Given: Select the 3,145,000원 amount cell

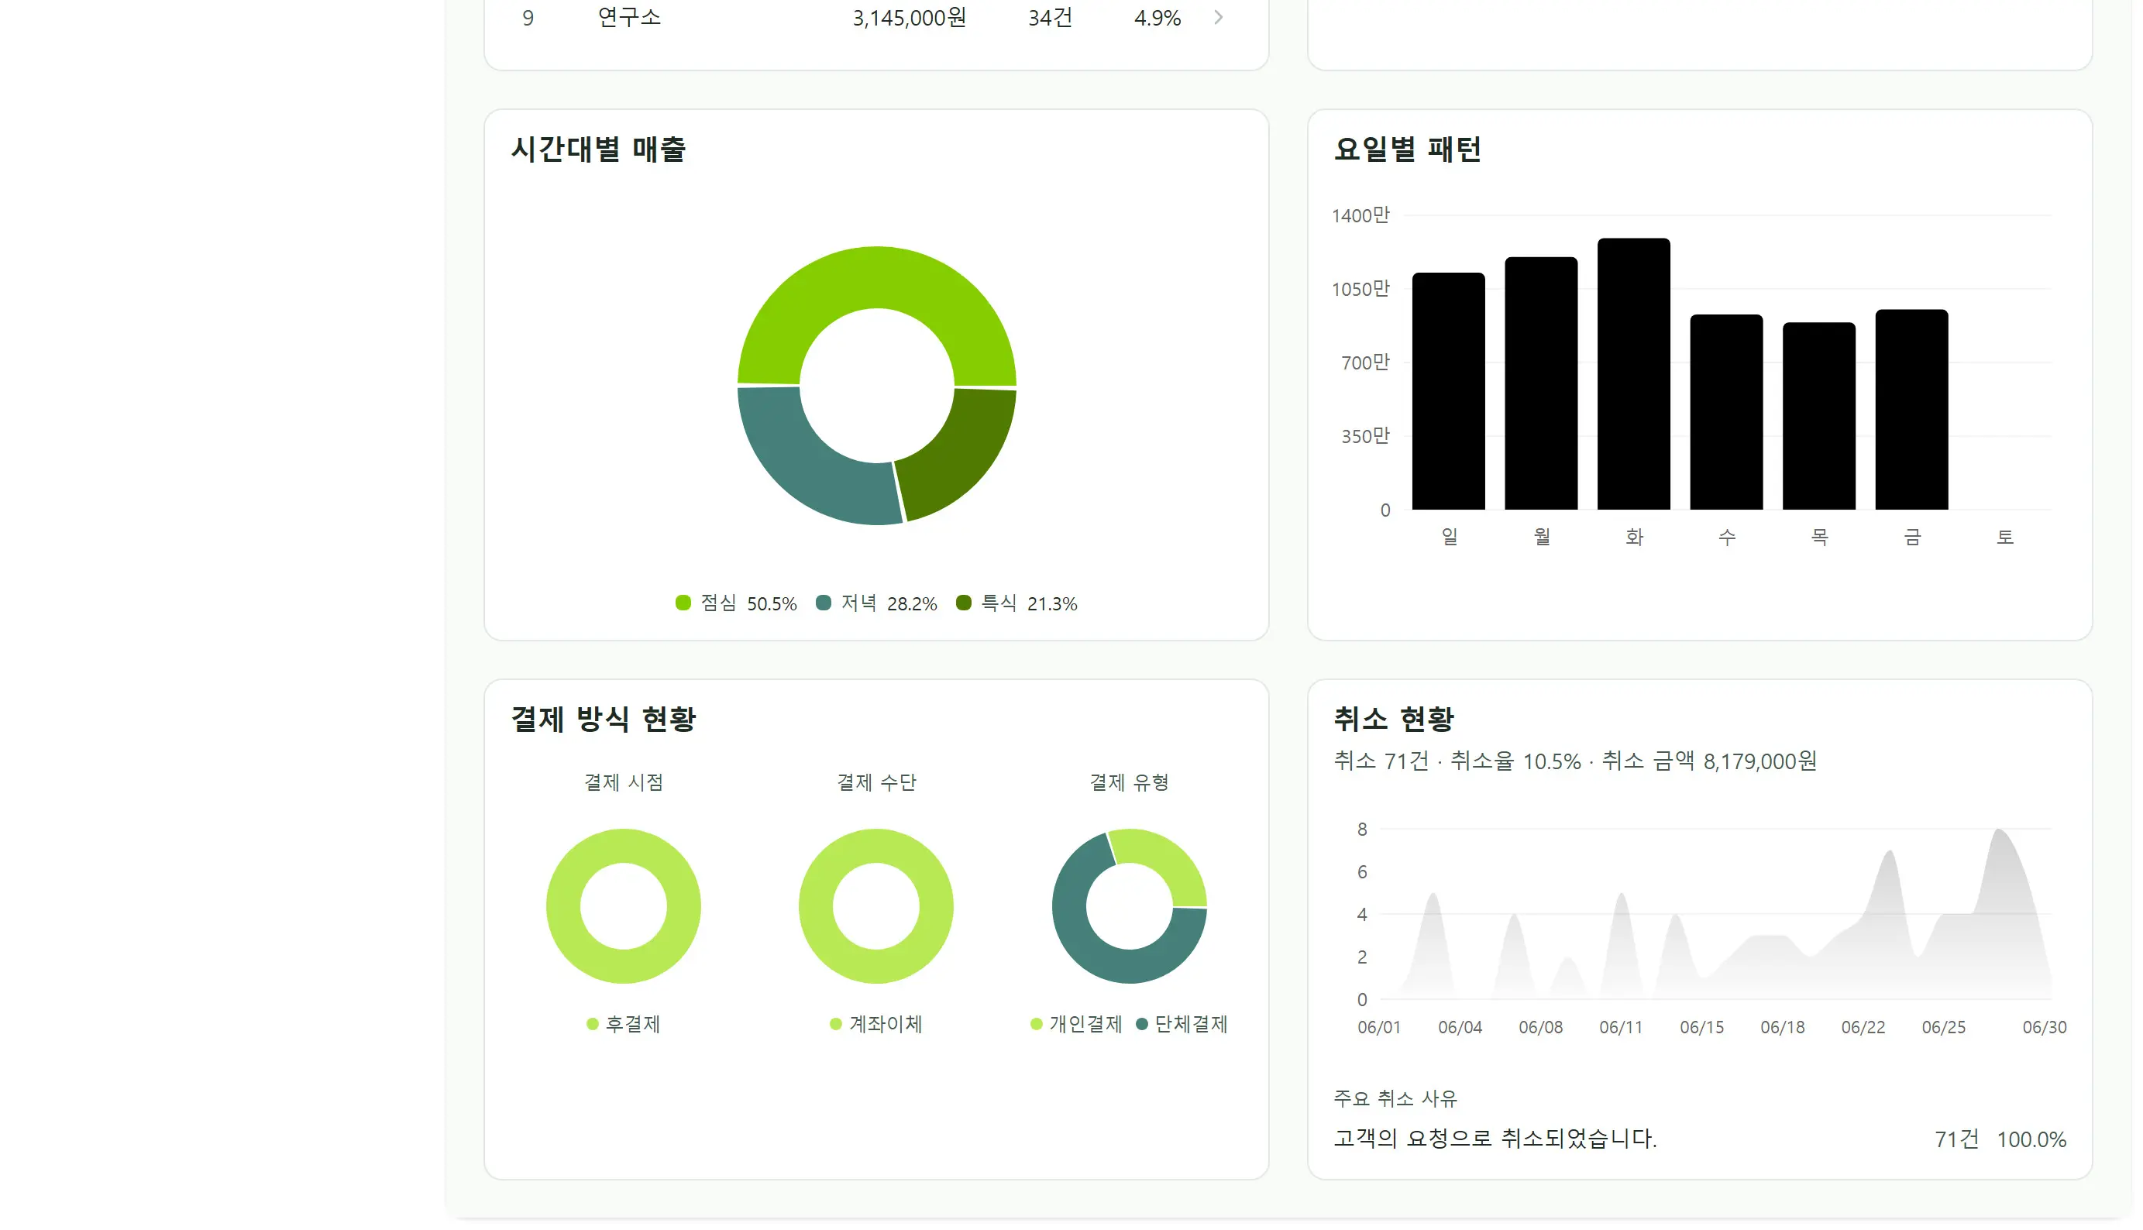Looking at the screenshot, I should 910,18.
